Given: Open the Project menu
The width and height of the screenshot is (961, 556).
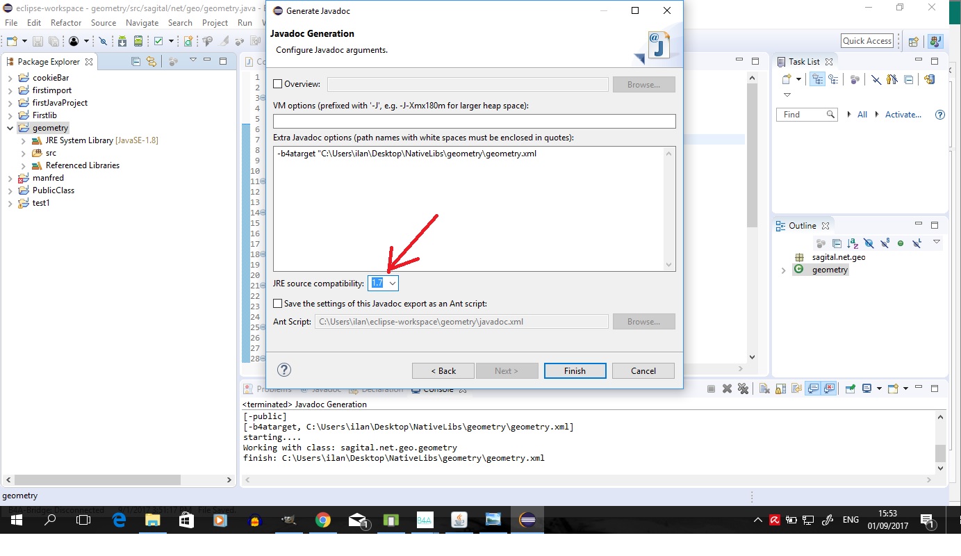Looking at the screenshot, I should 215,23.
